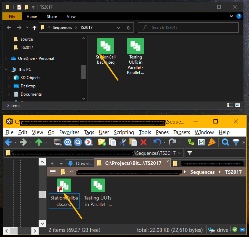Click the scissors Cut icon
This screenshot has width=249, height=237.
pyautogui.click(x=122, y=142)
